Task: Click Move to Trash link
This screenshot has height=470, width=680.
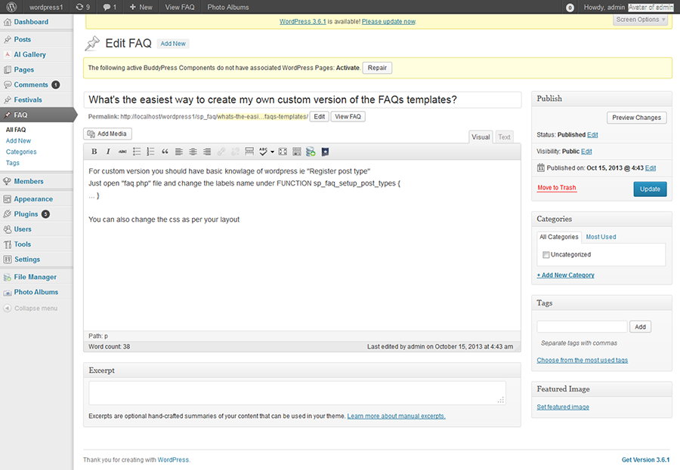Action: pos(556,188)
